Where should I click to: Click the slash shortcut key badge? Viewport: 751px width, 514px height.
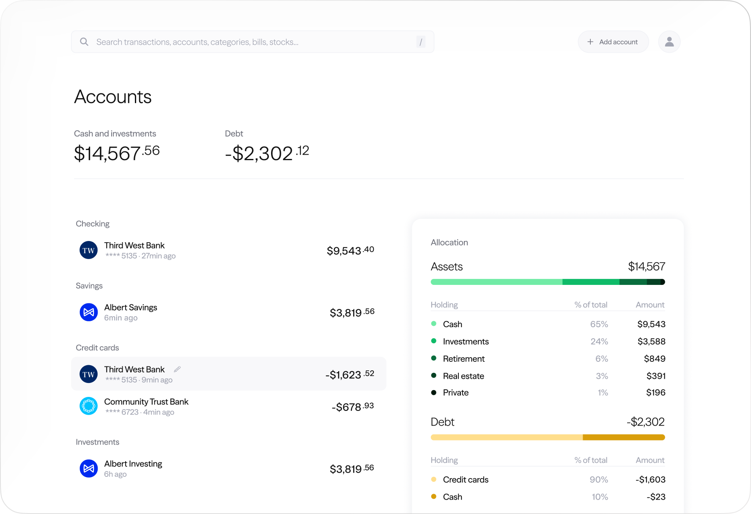[x=420, y=42]
